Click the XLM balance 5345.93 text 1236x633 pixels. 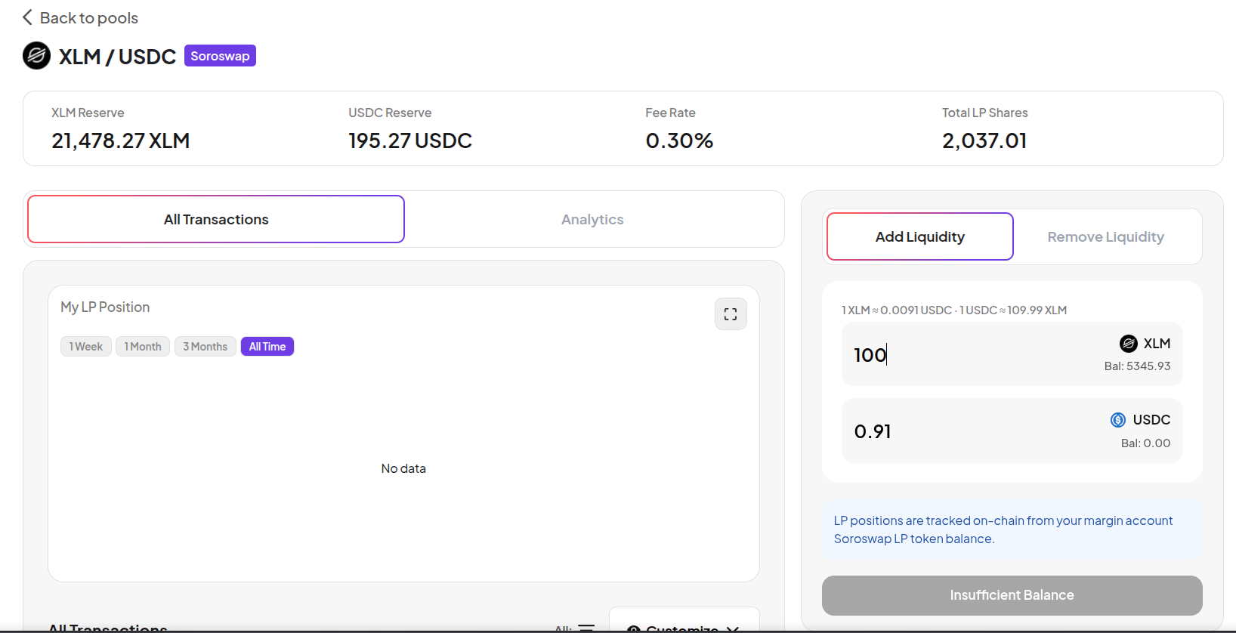1137,366
